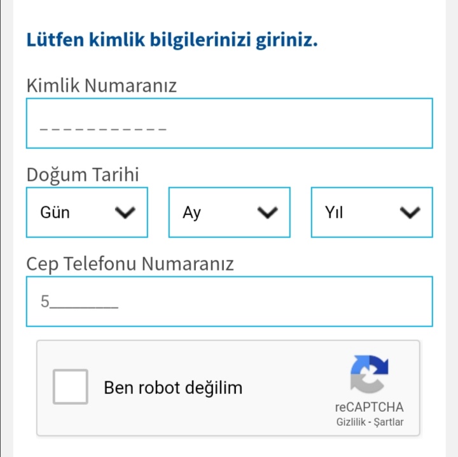Click the Ben robot değilim label text
Viewport: 458px width, 457px height.
[x=173, y=387]
